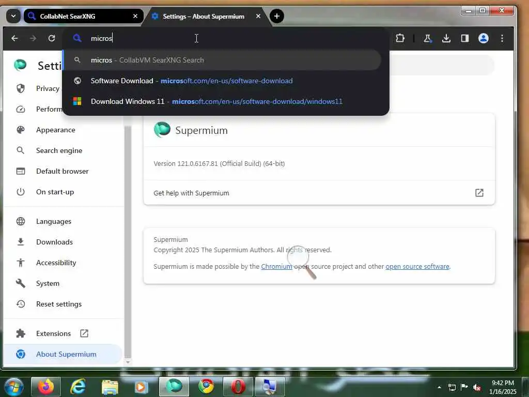Open System settings
The height and width of the screenshot is (397, 529).
coord(48,283)
